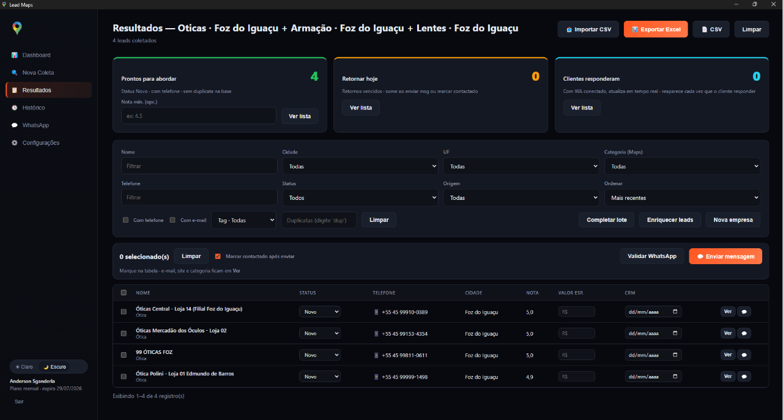
Task: Click the Lead Maps icon in the title bar
Action: [x=4, y=4]
